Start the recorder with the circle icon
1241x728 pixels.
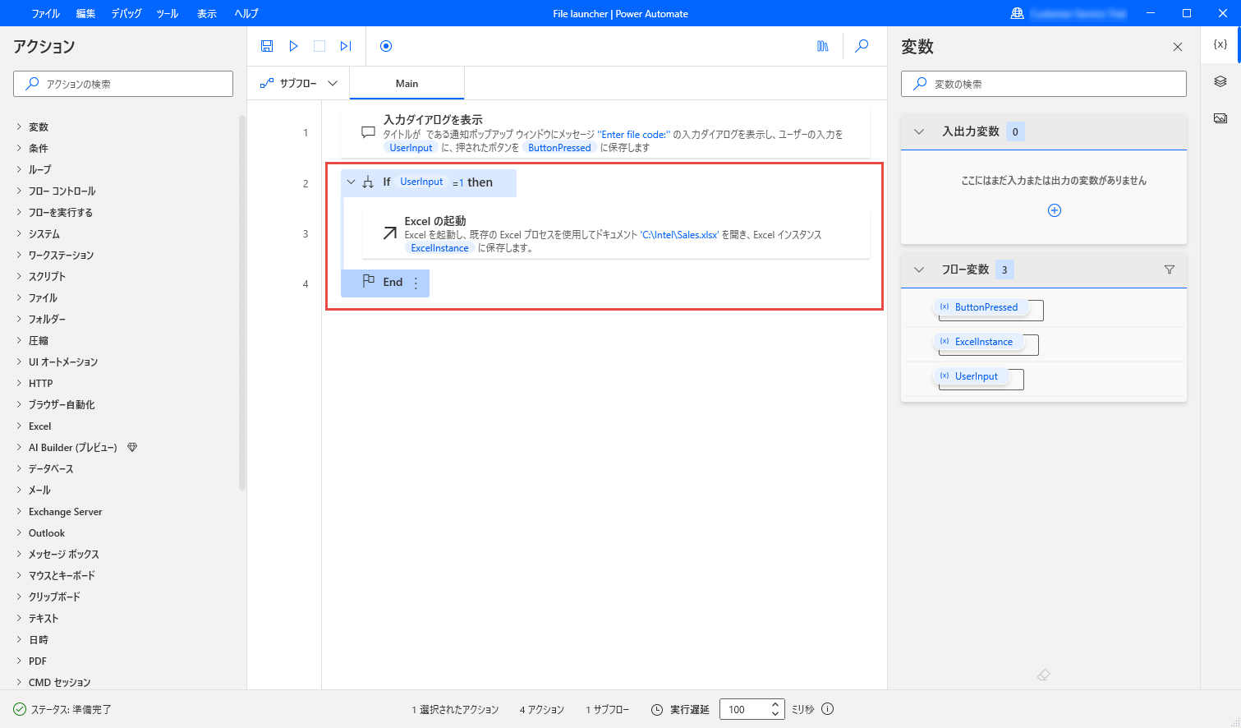[386, 46]
